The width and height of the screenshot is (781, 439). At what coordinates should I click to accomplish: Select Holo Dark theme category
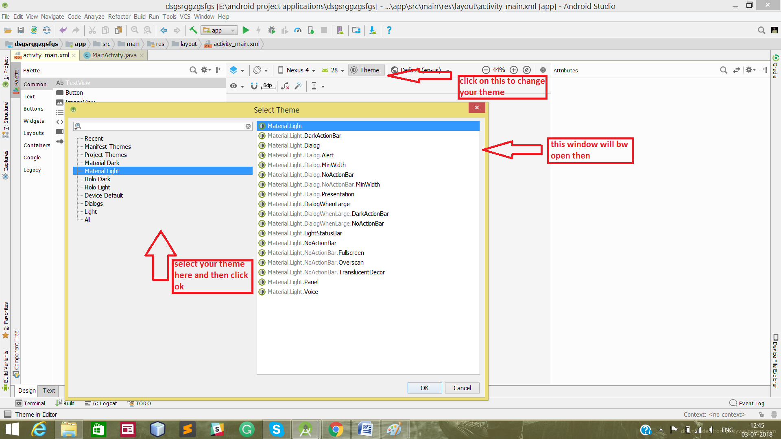[x=98, y=179]
